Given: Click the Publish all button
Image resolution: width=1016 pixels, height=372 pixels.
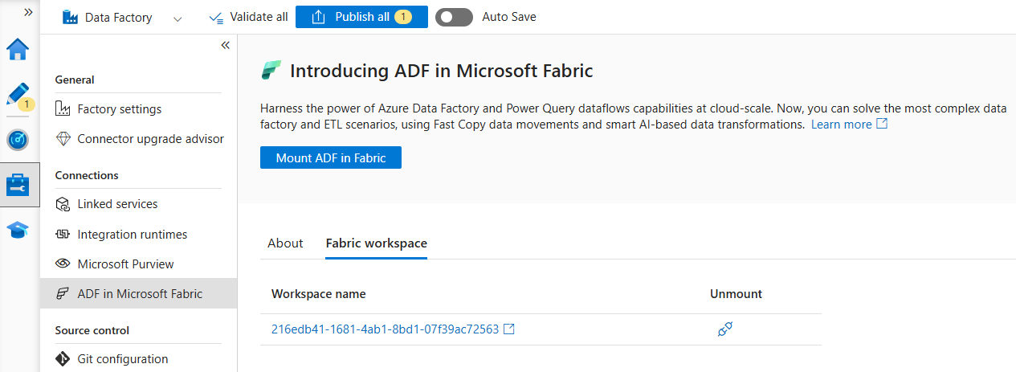Looking at the screenshot, I should (361, 17).
